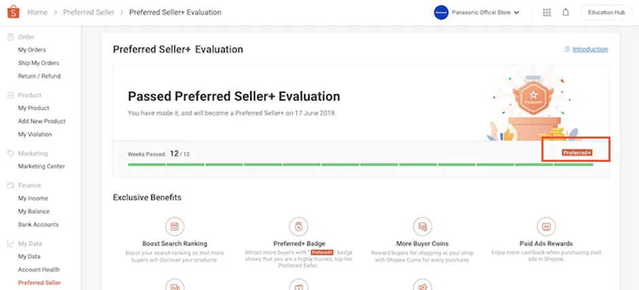Screen dimensions: 639x290
Task: Click the Paid Ads Rewards icon
Action: 546,226
